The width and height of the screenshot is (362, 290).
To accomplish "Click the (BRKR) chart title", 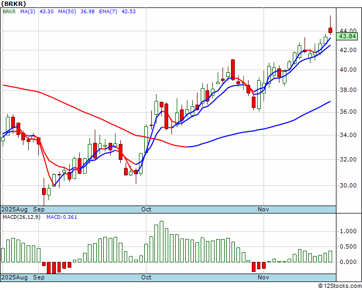I will (14, 4).
